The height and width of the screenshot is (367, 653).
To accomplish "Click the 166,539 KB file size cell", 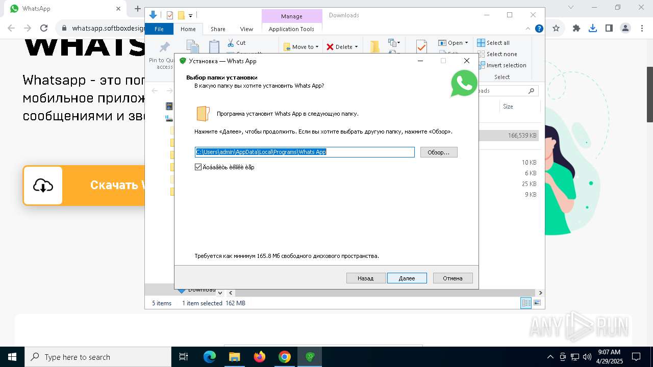I will point(522,136).
